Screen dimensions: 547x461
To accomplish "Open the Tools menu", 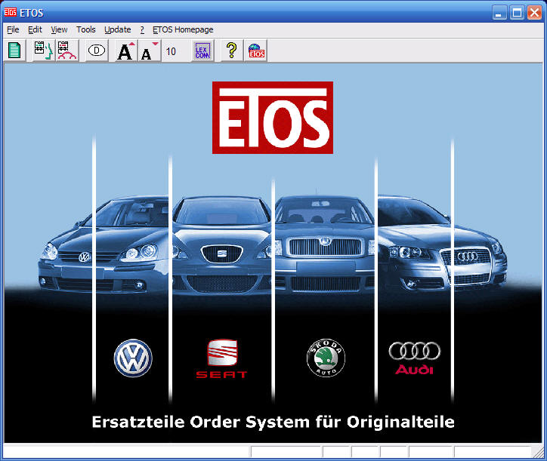I will [x=86, y=29].
